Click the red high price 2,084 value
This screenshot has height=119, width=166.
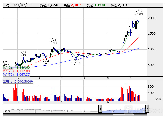click(76, 5)
